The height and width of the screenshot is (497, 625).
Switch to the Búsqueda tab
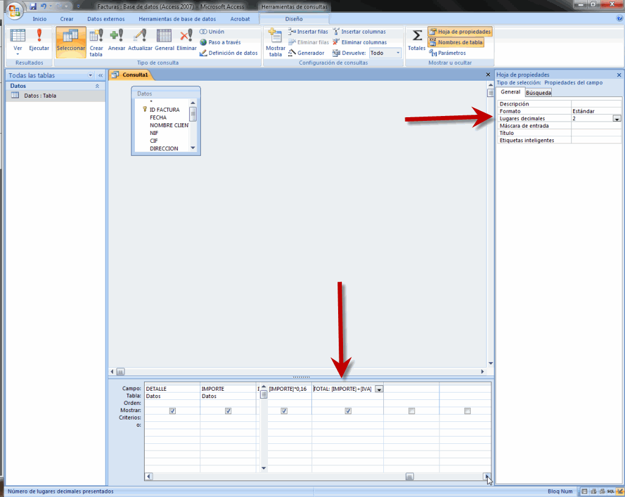pyautogui.click(x=538, y=93)
